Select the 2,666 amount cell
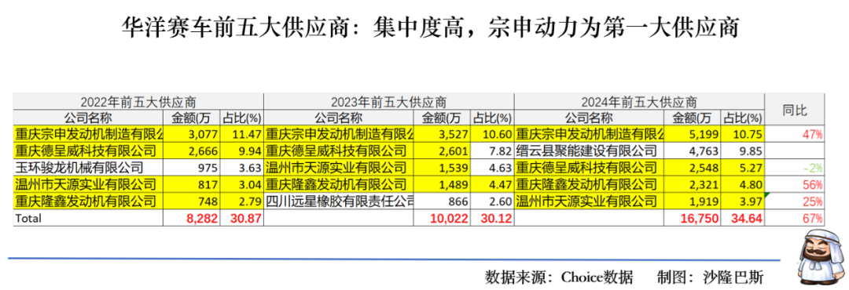Screen dimensions: 849x290 192,150
